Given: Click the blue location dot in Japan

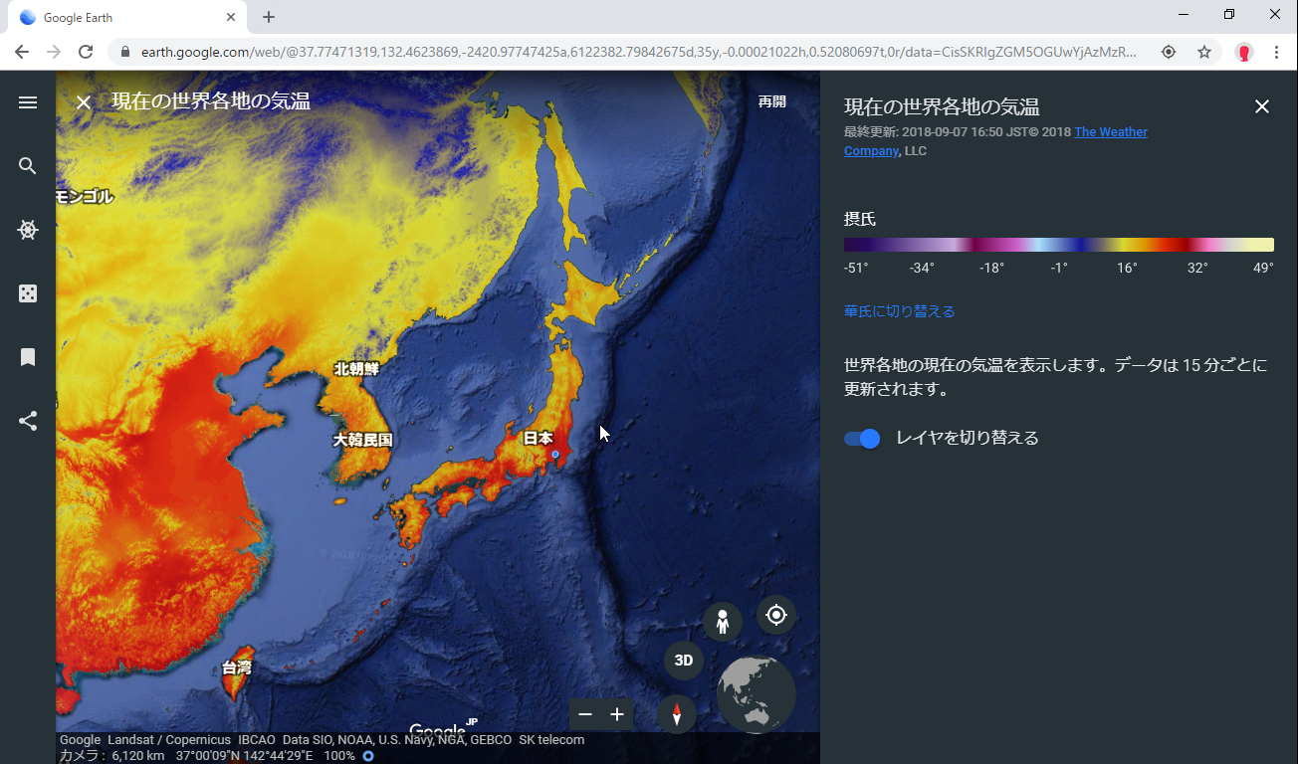Looking at the screenshot, I should coord(555,455).
